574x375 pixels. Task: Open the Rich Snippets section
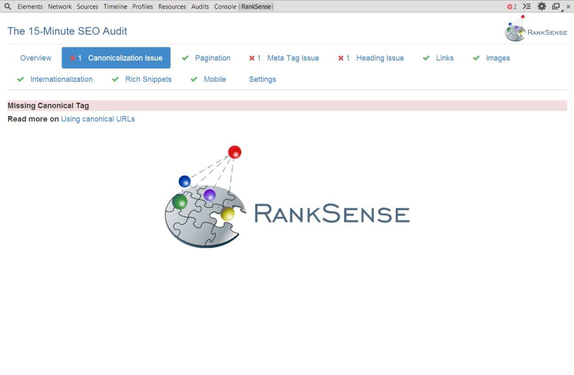pos(148,79)
